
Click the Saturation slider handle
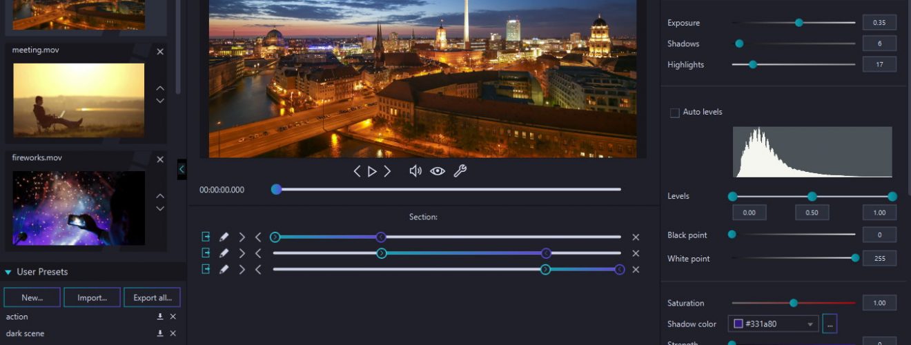(x=794, y=303)
